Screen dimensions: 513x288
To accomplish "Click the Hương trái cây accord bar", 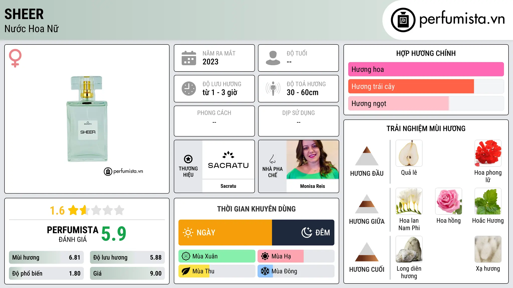I will [x=426, y=86].
